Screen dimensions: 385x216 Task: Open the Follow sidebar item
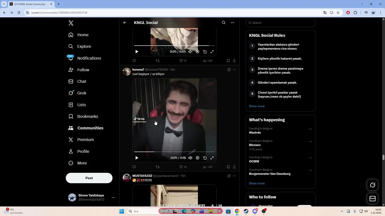click(79, 70)
